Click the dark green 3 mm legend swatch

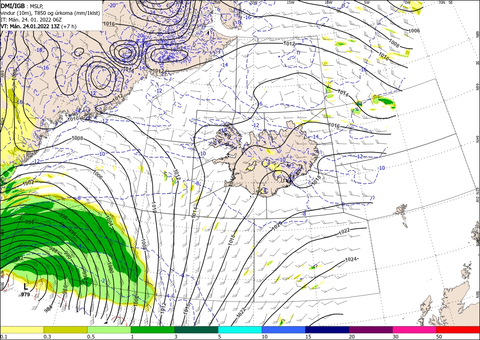[x=196, y=330]
